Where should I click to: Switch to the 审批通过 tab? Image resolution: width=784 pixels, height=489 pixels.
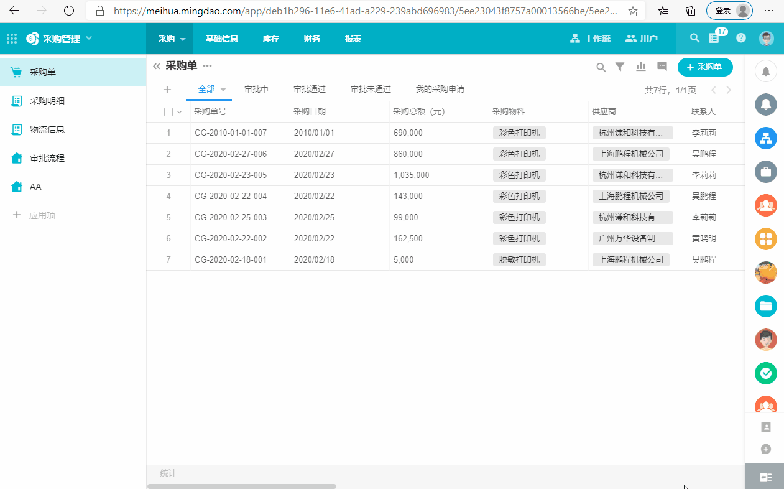tap(309, 89)
